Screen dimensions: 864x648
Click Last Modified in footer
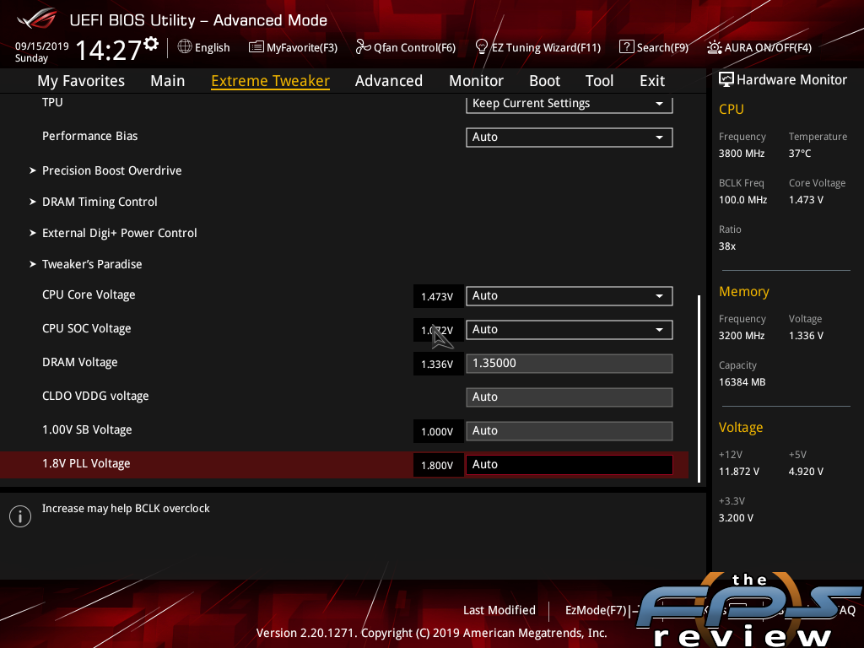499,611
